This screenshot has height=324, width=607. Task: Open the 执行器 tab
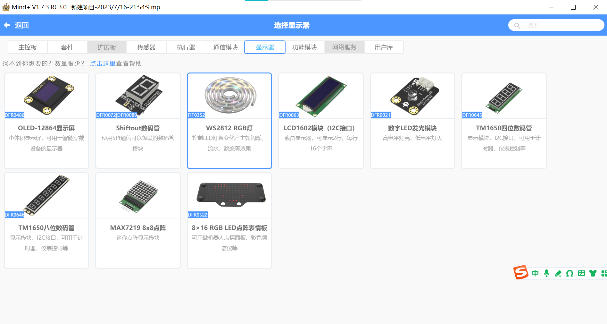tap(186, 47)
